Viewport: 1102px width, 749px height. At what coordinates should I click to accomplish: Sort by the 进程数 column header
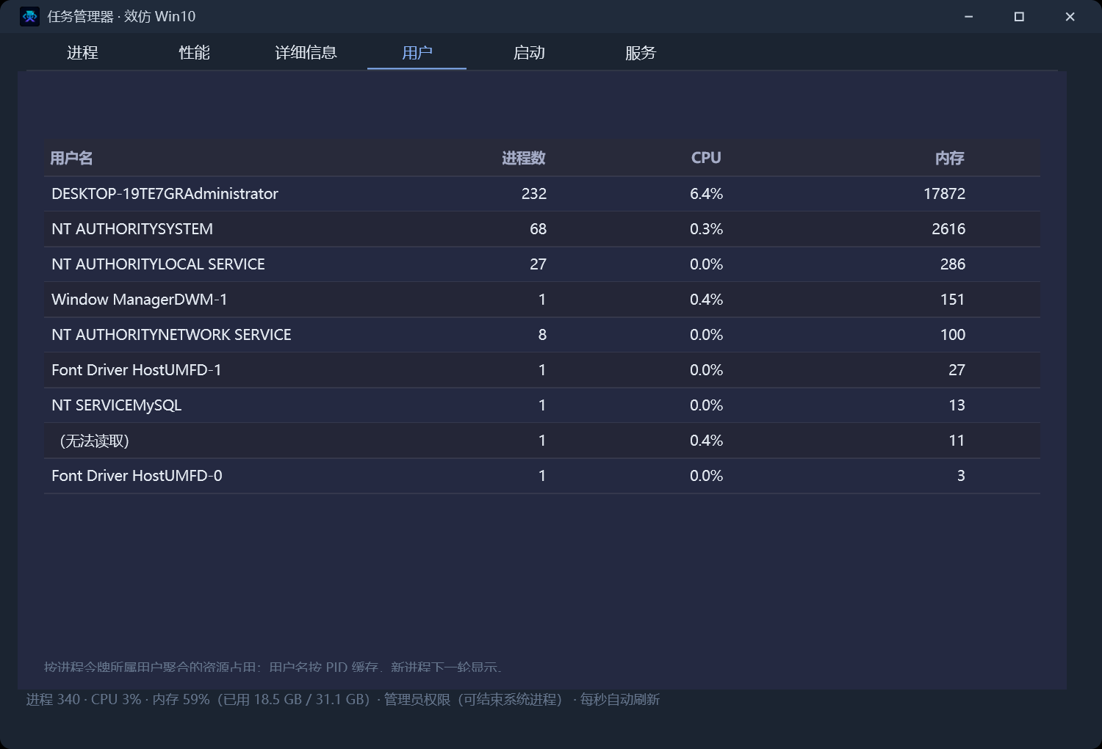coord(523,158)
